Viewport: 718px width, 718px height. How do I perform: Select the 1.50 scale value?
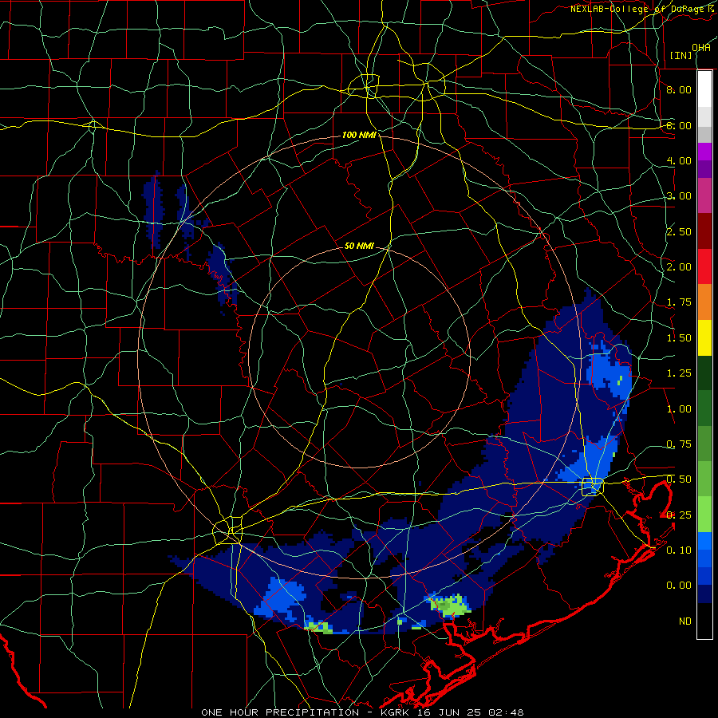coord(679,338)
